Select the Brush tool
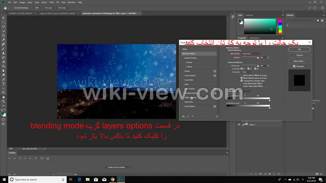 3,48
